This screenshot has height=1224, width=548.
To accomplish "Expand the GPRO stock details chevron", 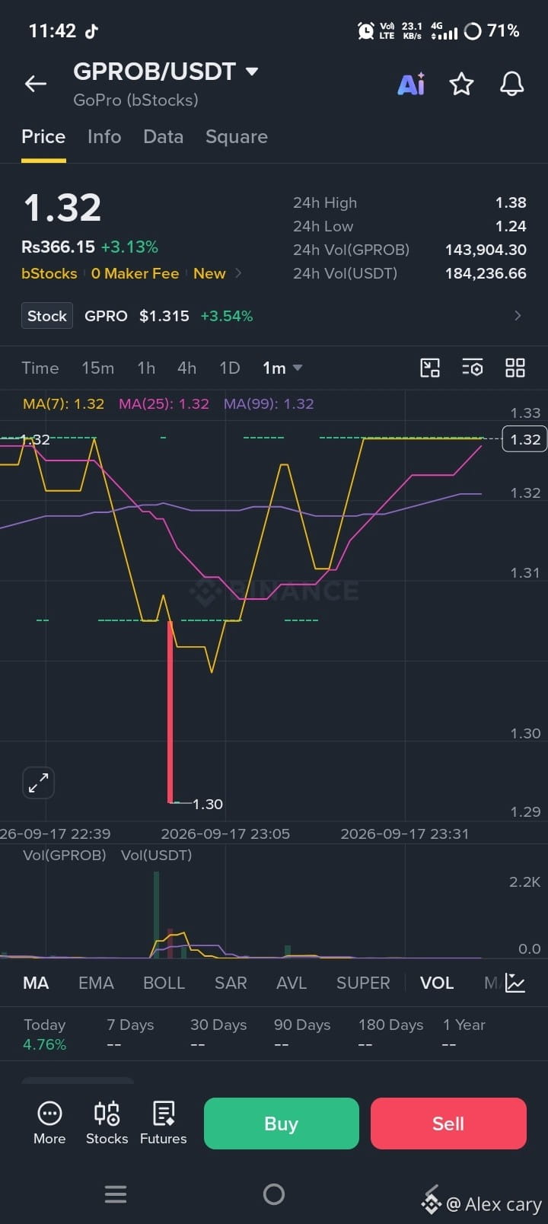I will pyautogui.click(x=518, y=315).
